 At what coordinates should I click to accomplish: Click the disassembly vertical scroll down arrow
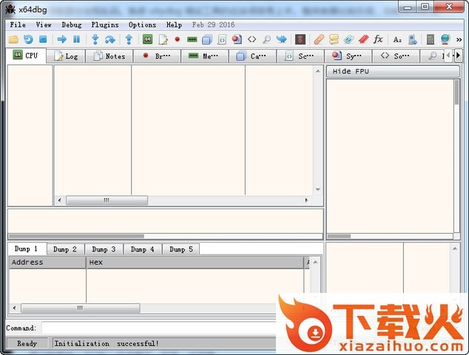[x=318, y=189]
